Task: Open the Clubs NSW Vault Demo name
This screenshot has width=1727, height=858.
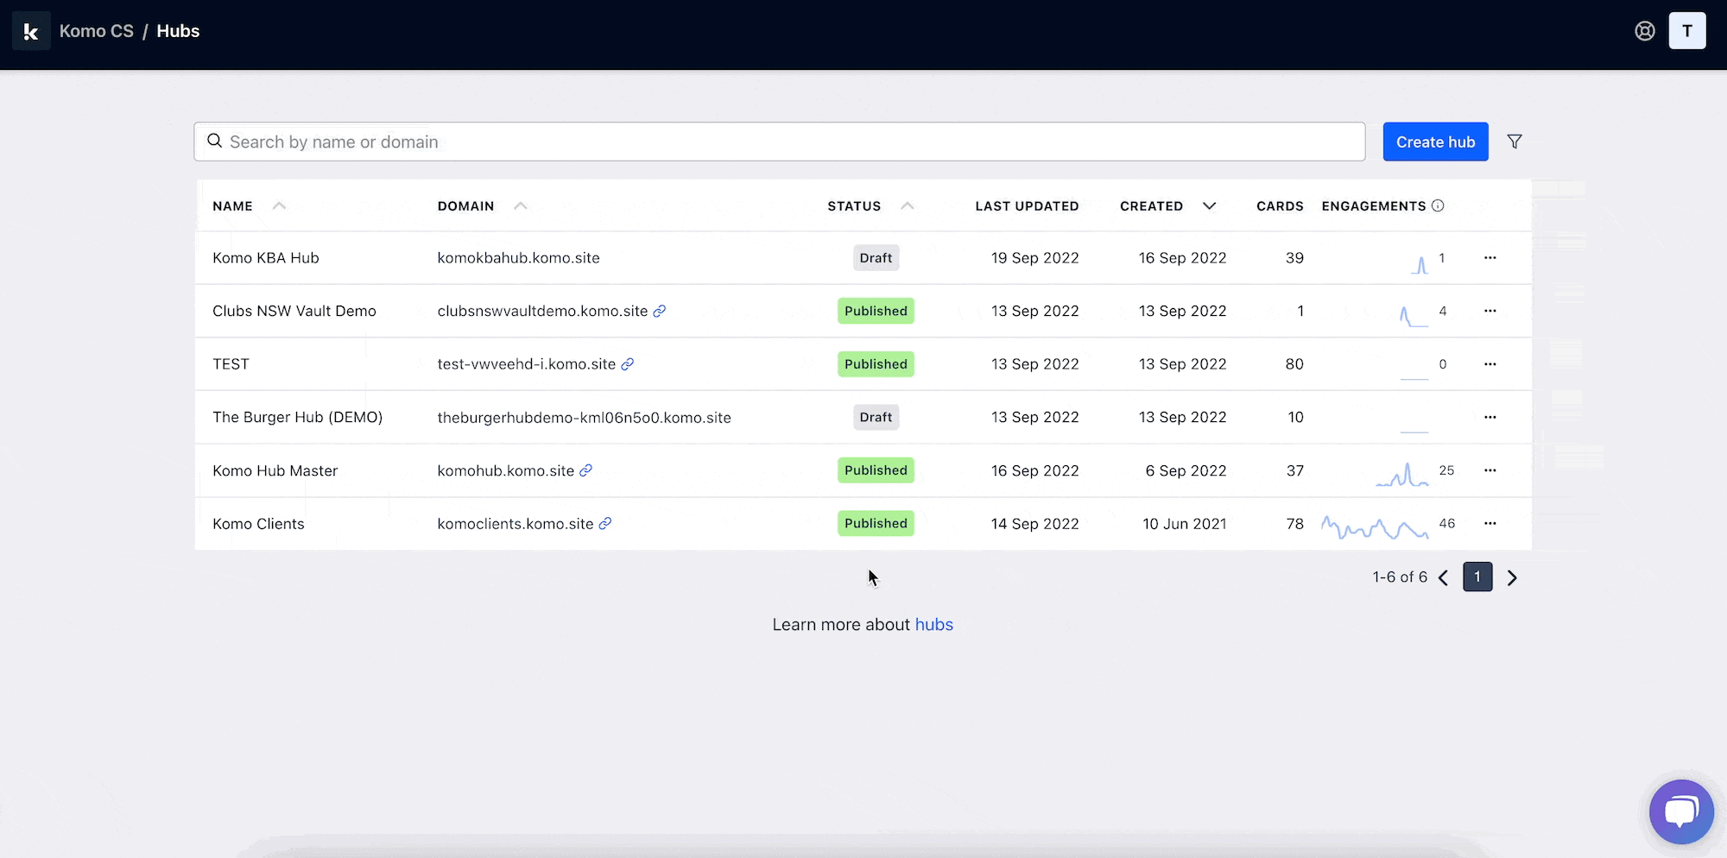Action: 294,311
